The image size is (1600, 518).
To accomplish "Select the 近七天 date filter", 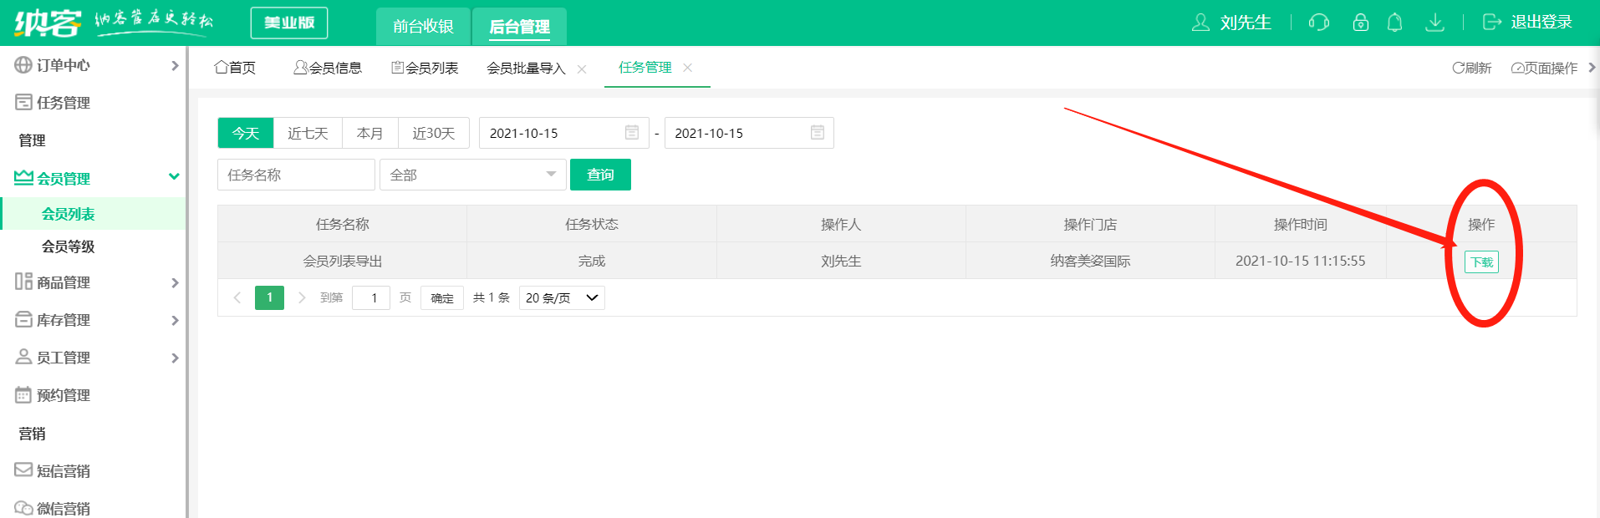I will click(x=308, y=133).
